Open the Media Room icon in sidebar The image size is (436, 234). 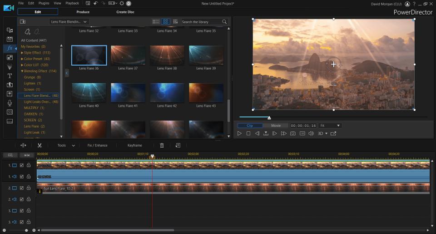click(10, 30)
